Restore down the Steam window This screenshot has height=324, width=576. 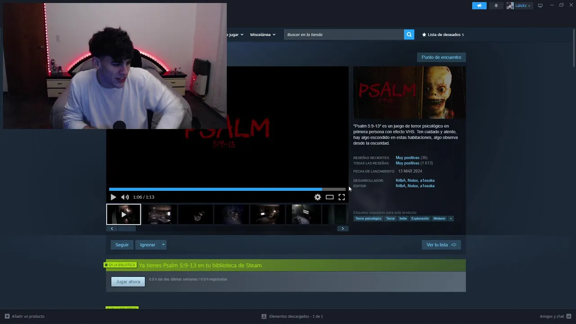coord(561,5)
